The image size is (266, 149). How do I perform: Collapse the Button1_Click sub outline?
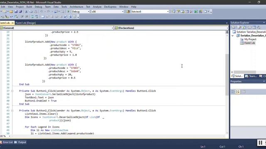pyautogui.click(x=12, y=91)
